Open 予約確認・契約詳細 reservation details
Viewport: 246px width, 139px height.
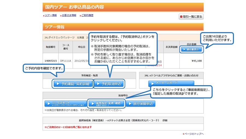pos(73,84)
